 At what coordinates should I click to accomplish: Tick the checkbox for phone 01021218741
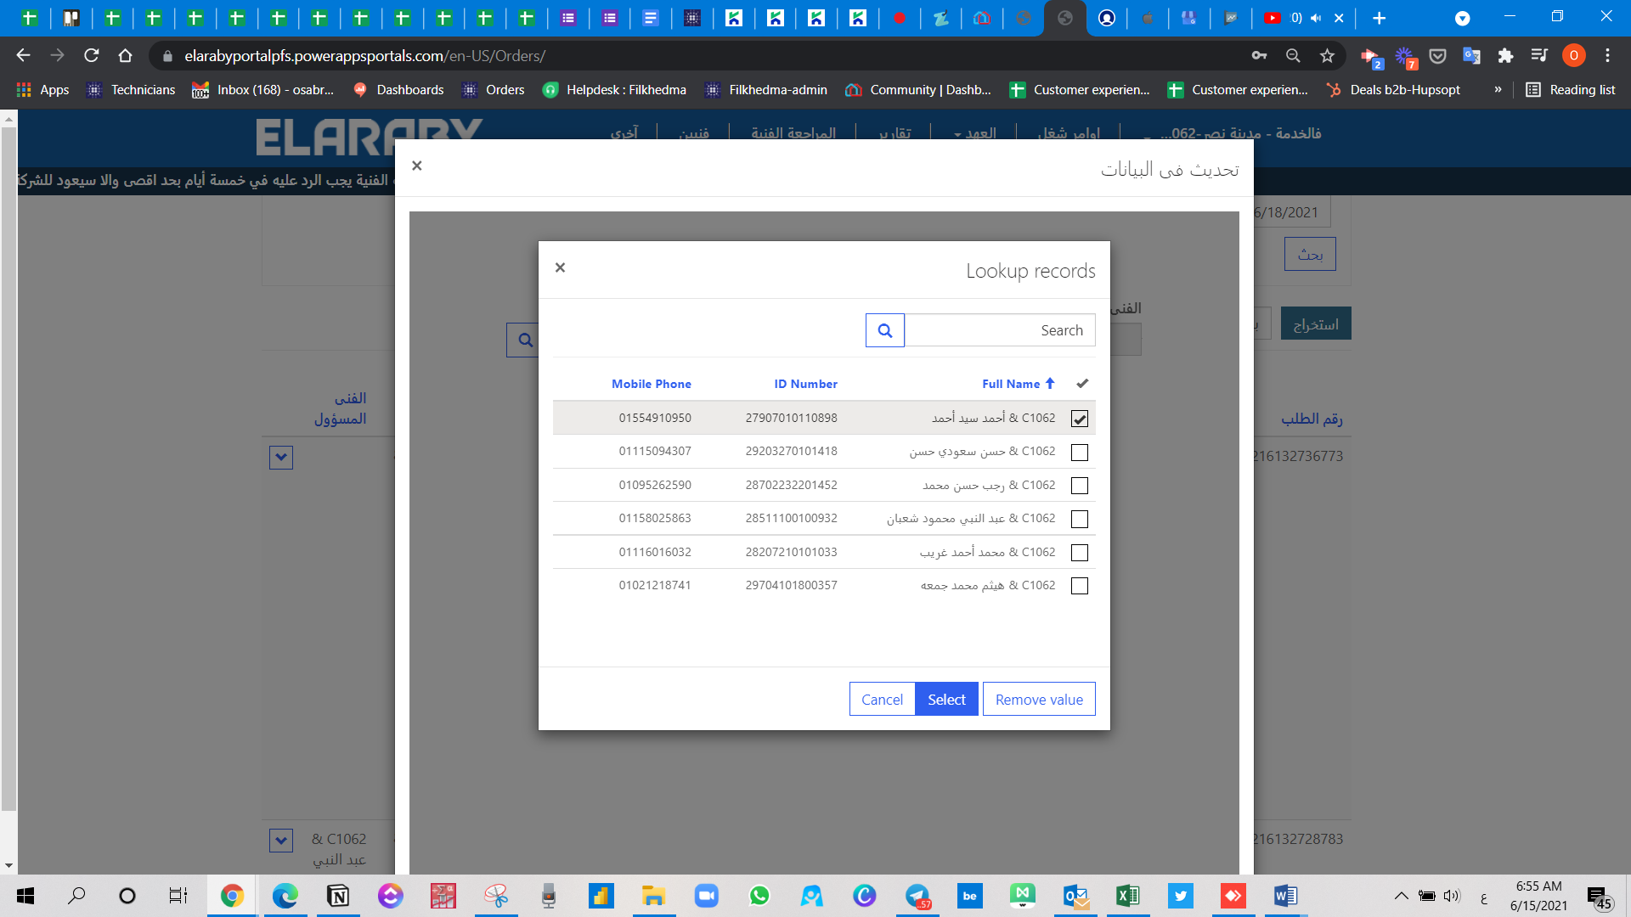click(1079, 586)
